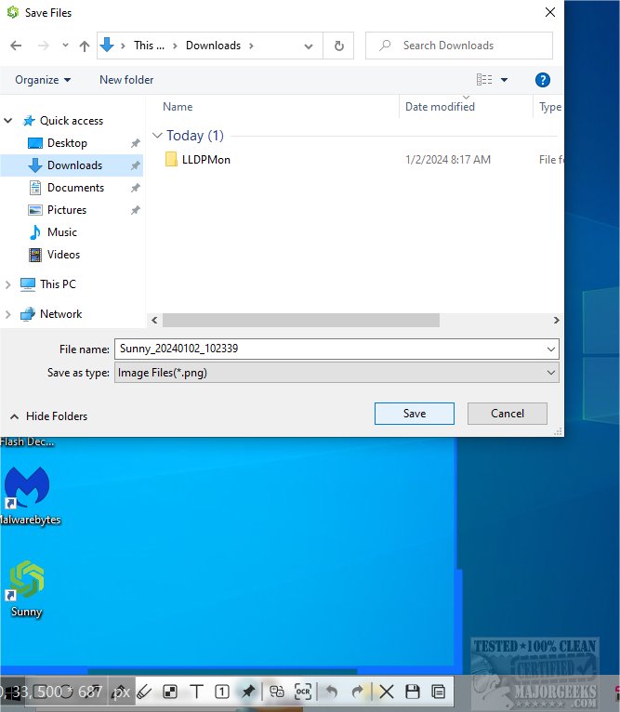Open the translate tool in Sunny toolbar
This screenshot has width=620, height=712.
tap(277, 692)
